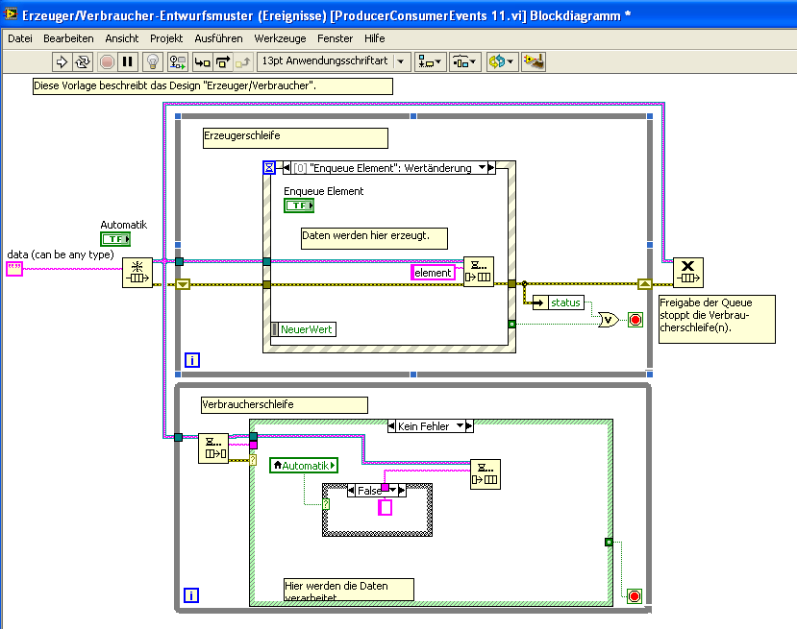Click the Step Into icon
The height and width of the screenshot is (629, 797).
pyautogui.click(x=202, y=61)
